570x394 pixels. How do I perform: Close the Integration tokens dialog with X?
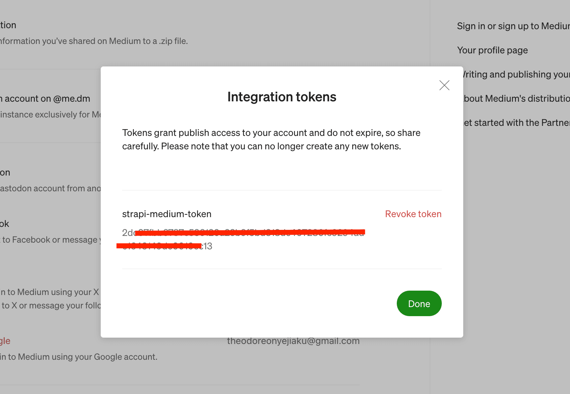pyautogui.click(x=444, y=85)
